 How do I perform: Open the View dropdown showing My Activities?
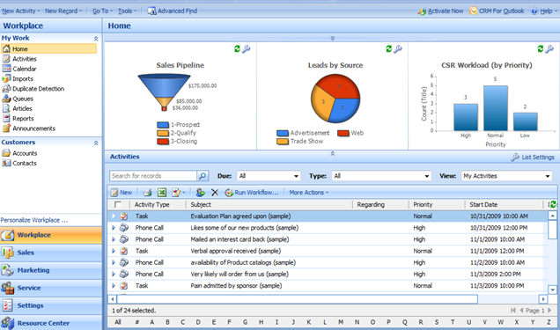click(506, 176)
